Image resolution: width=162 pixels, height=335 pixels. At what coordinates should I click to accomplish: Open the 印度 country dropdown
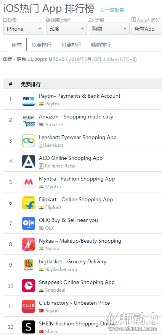tap(67, 29)
